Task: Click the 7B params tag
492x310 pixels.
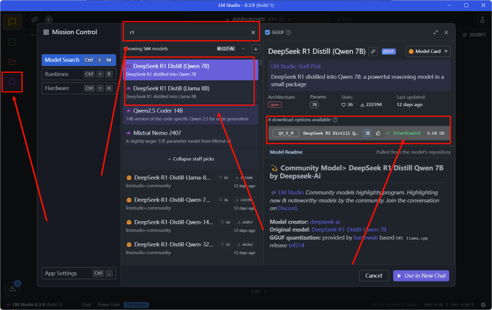Action: pyautogui.click(x=314, y=105)
